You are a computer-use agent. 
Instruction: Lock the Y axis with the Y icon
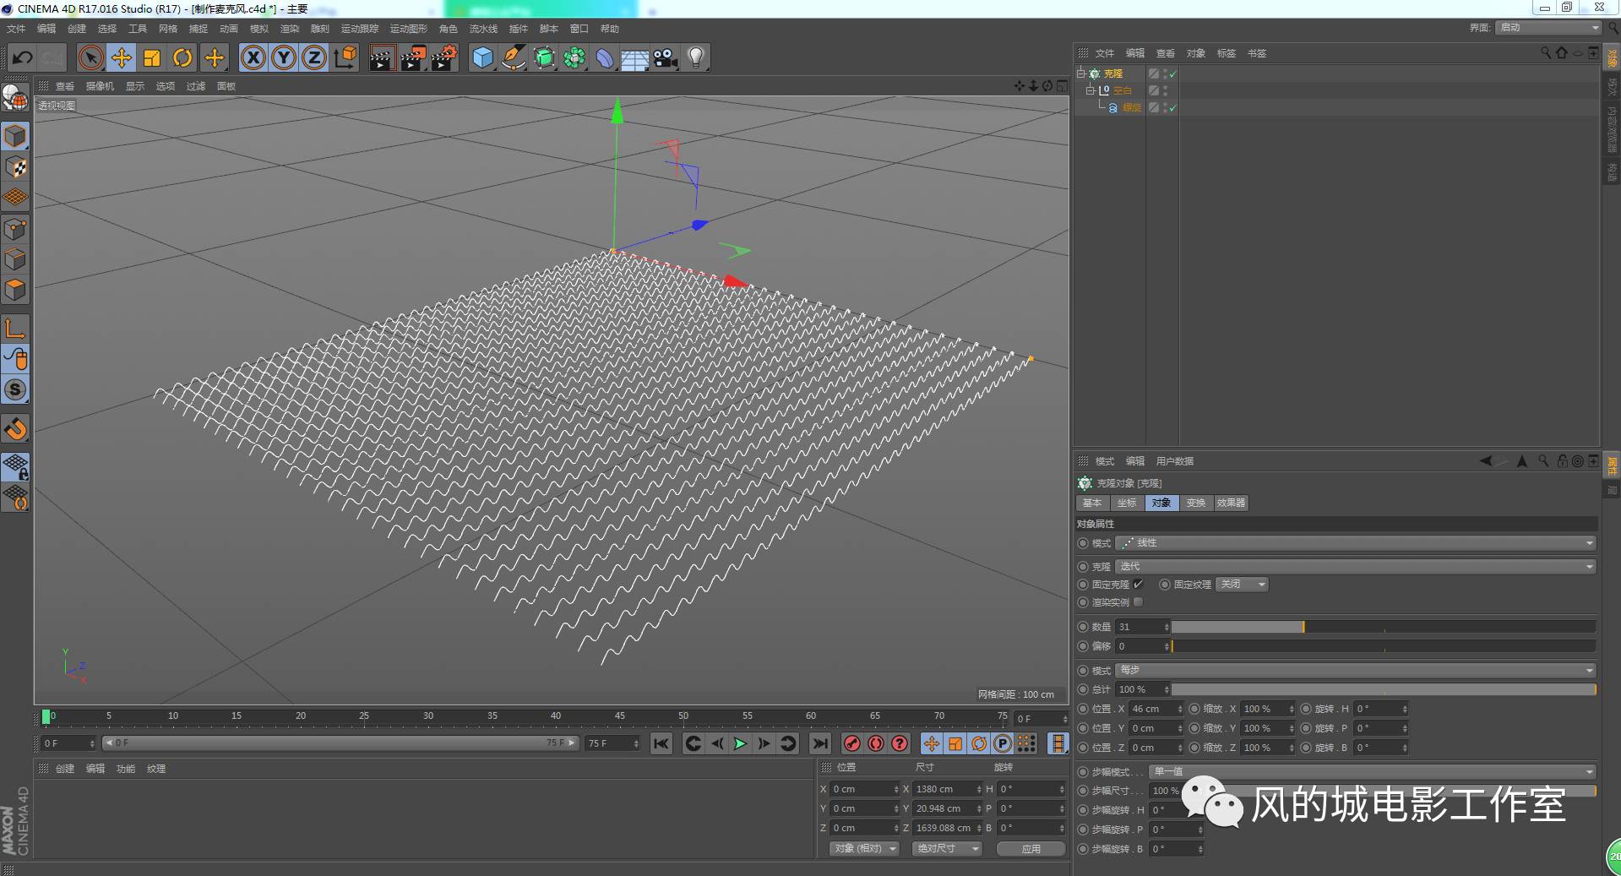283,57
